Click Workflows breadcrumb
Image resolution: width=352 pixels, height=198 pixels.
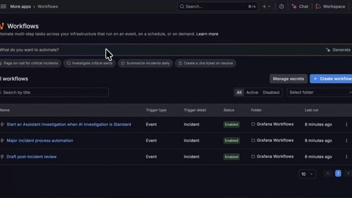pyautogui.click(x=48, y=7)
